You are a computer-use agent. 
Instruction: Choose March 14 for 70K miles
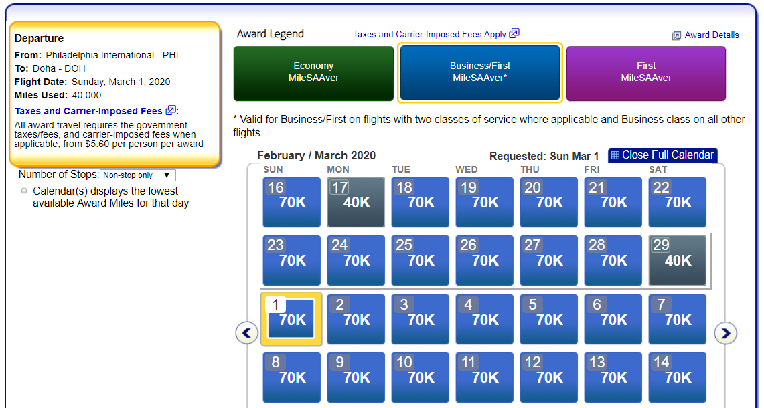point(678,377)
